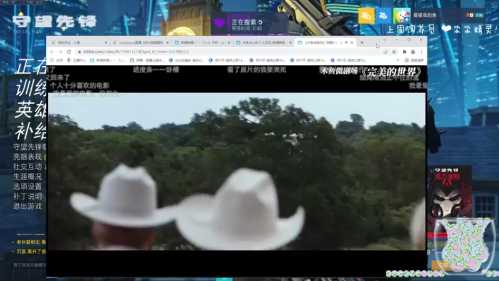The height and width of the screenshot is (281, 499).
Task: Click the Overwatch chat box 按下回车开始聊天
Action: 29,265
